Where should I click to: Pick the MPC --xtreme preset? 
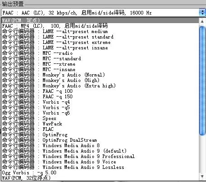click(100, 64)
